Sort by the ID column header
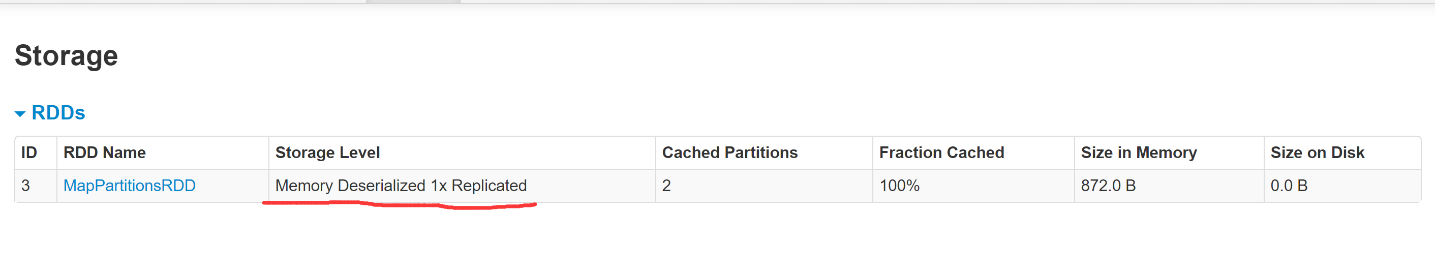Screen dimensions: 1435x276 pyautogui.click(x=29, y=153)
